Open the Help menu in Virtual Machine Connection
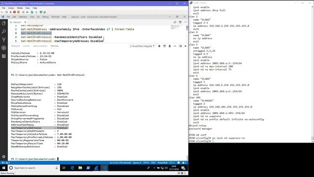The width and height of the screenshot is (314, 177). click(35, 8)
